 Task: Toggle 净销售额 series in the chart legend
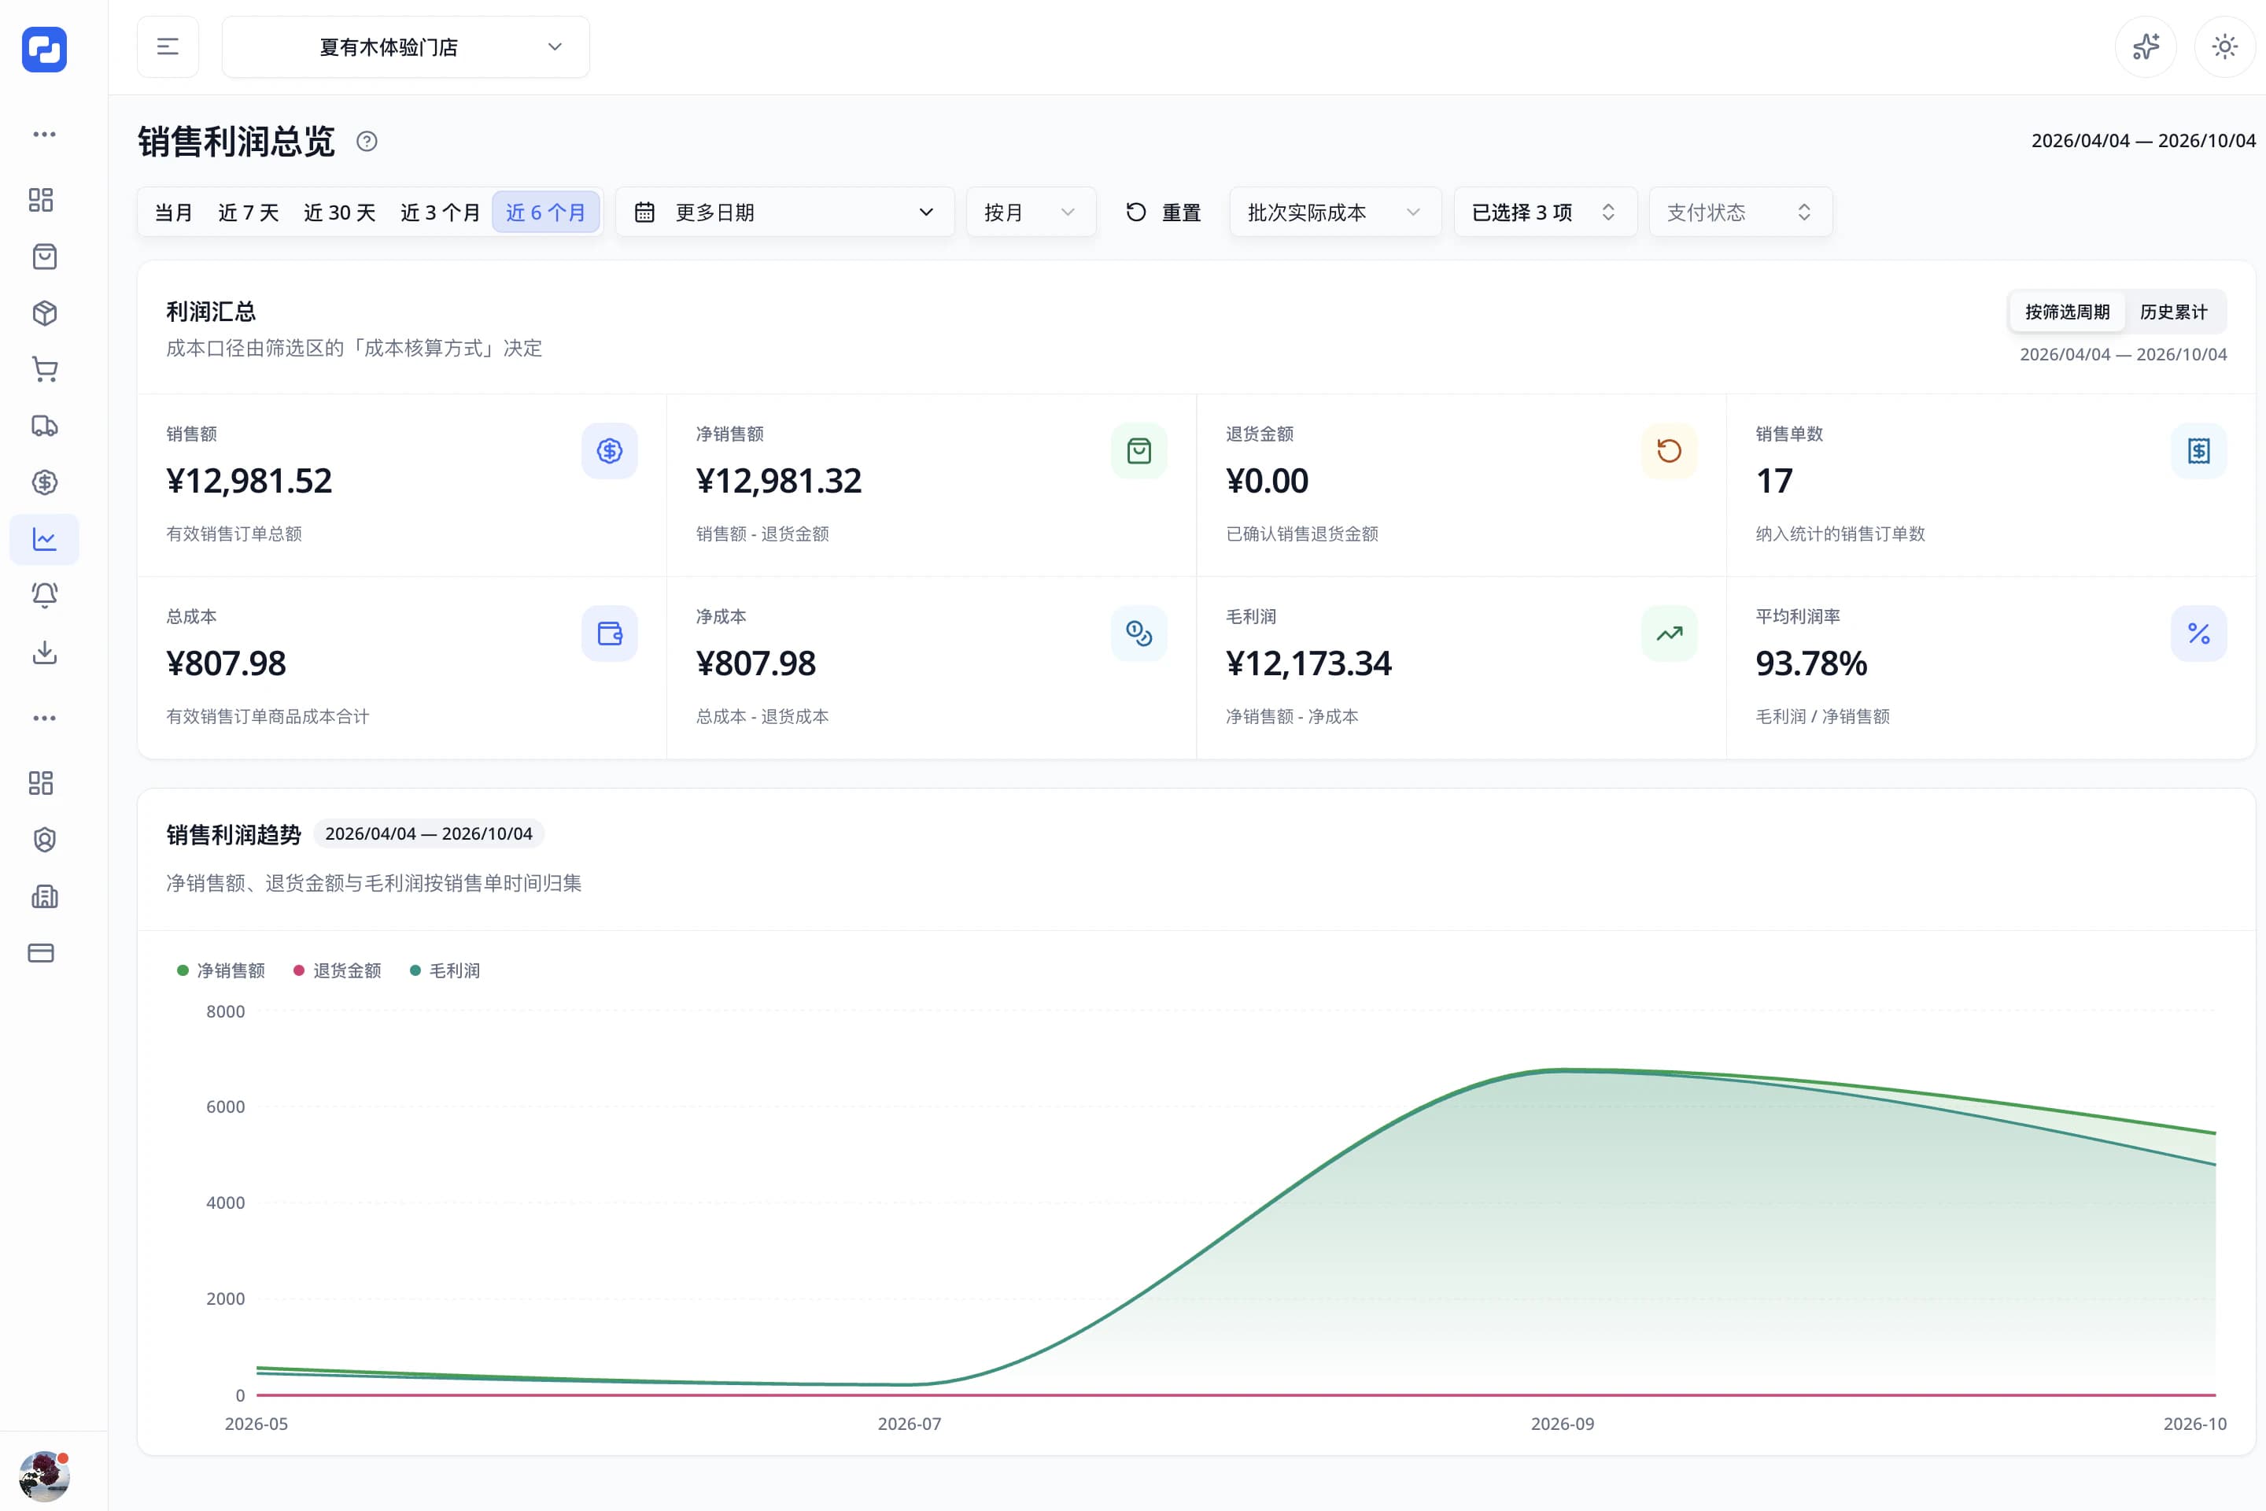(x=220, y=970)
